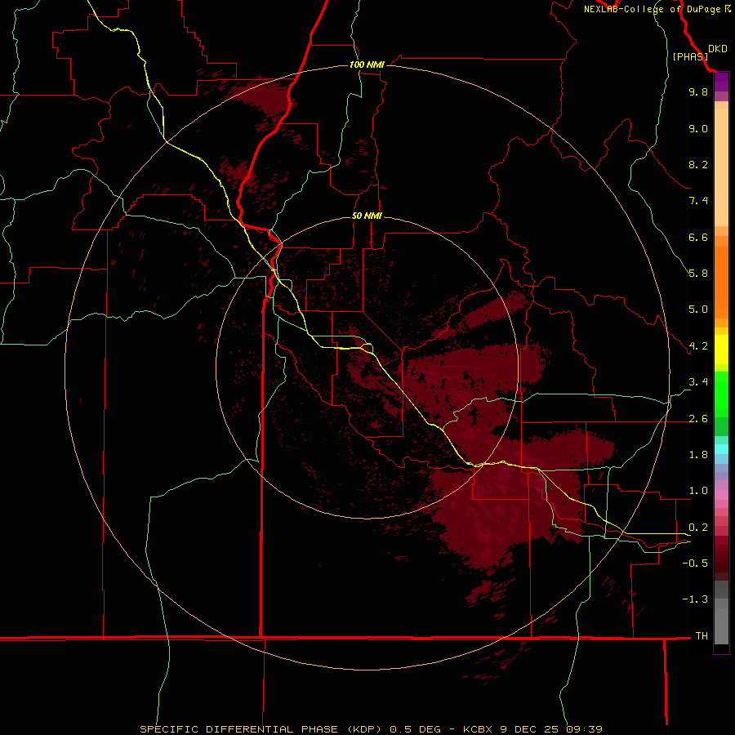Click the 50 NMI range ring label

point(367,216)
